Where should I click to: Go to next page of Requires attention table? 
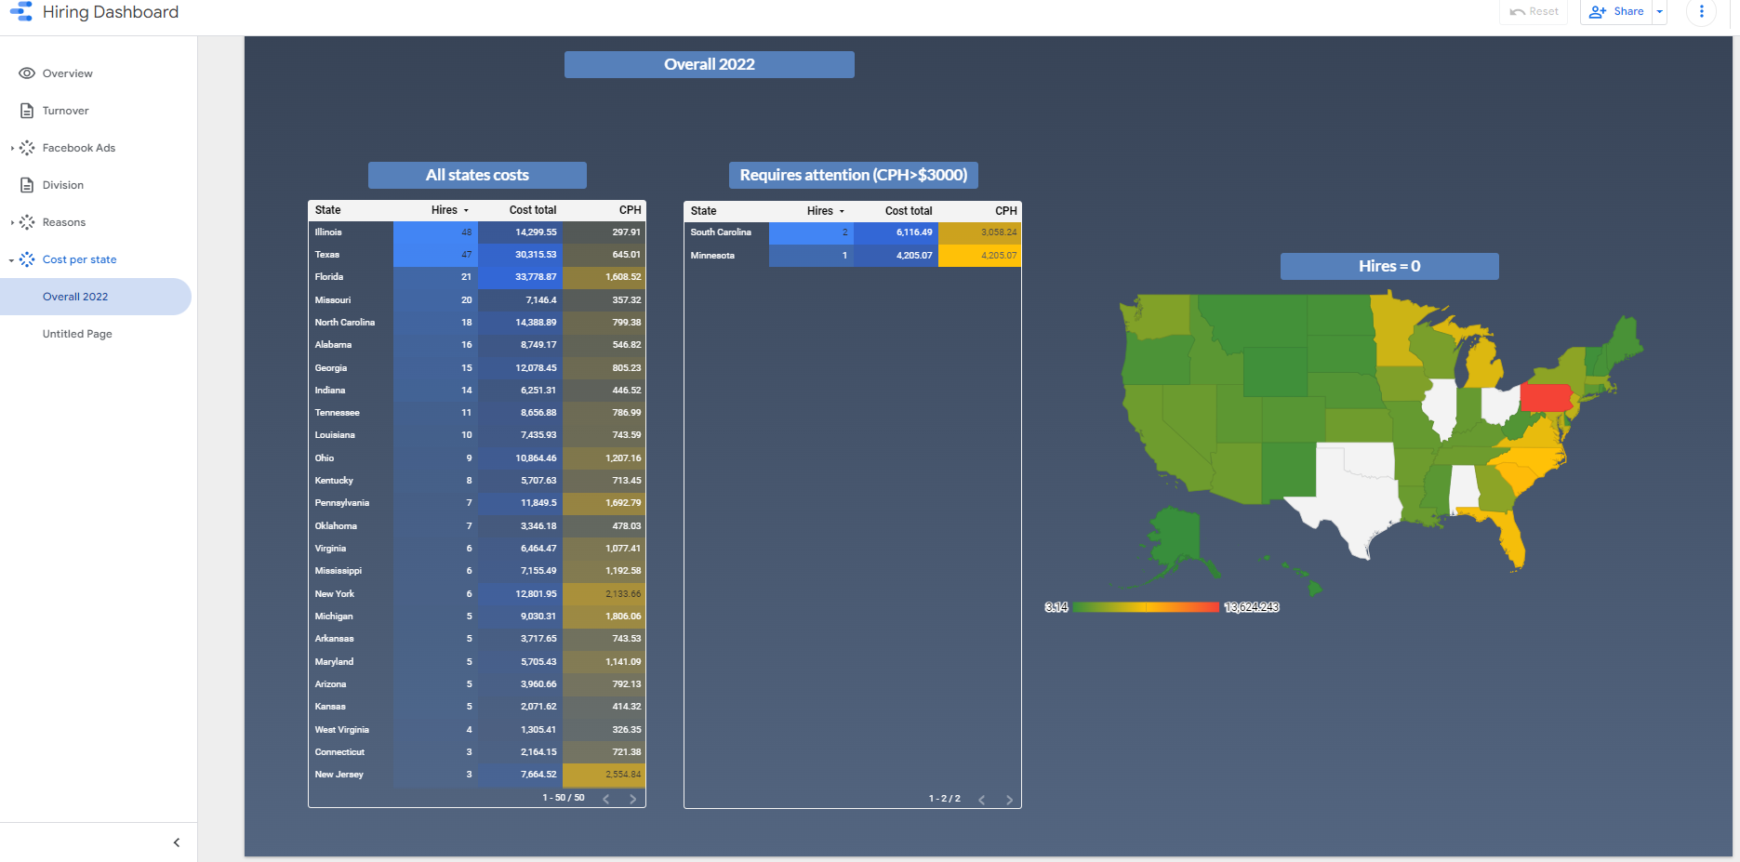(x=1009, y=800)
